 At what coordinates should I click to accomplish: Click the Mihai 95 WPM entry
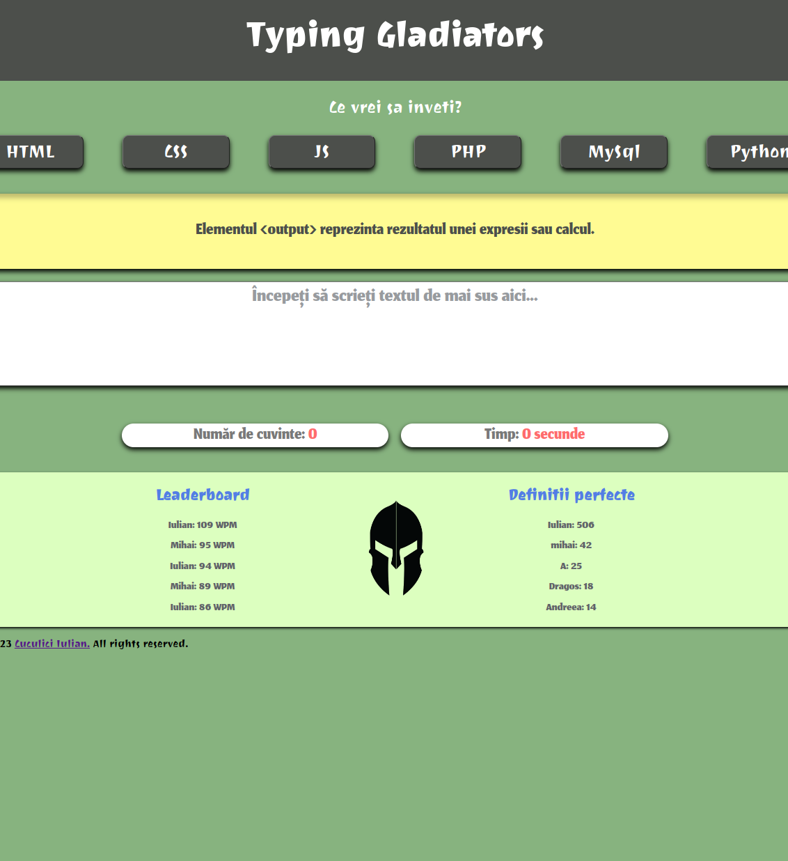click(203, 545)
